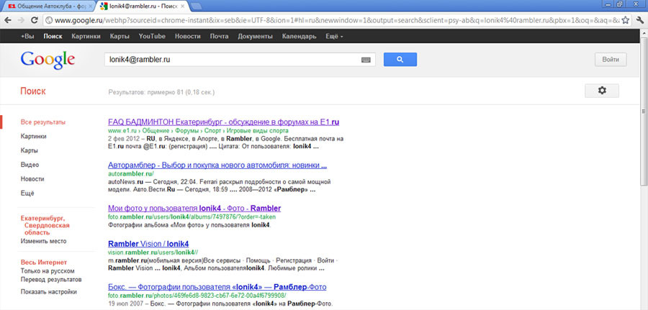Screen dimensions: 648x310
Task: Open a new tab button
Action: point(197,6)
